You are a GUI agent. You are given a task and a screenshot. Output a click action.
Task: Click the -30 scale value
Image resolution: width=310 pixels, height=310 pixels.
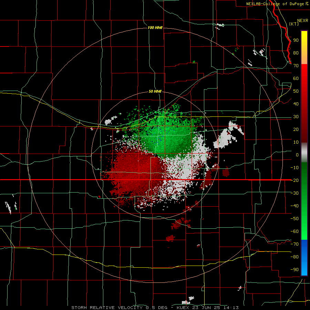point(294,193)
